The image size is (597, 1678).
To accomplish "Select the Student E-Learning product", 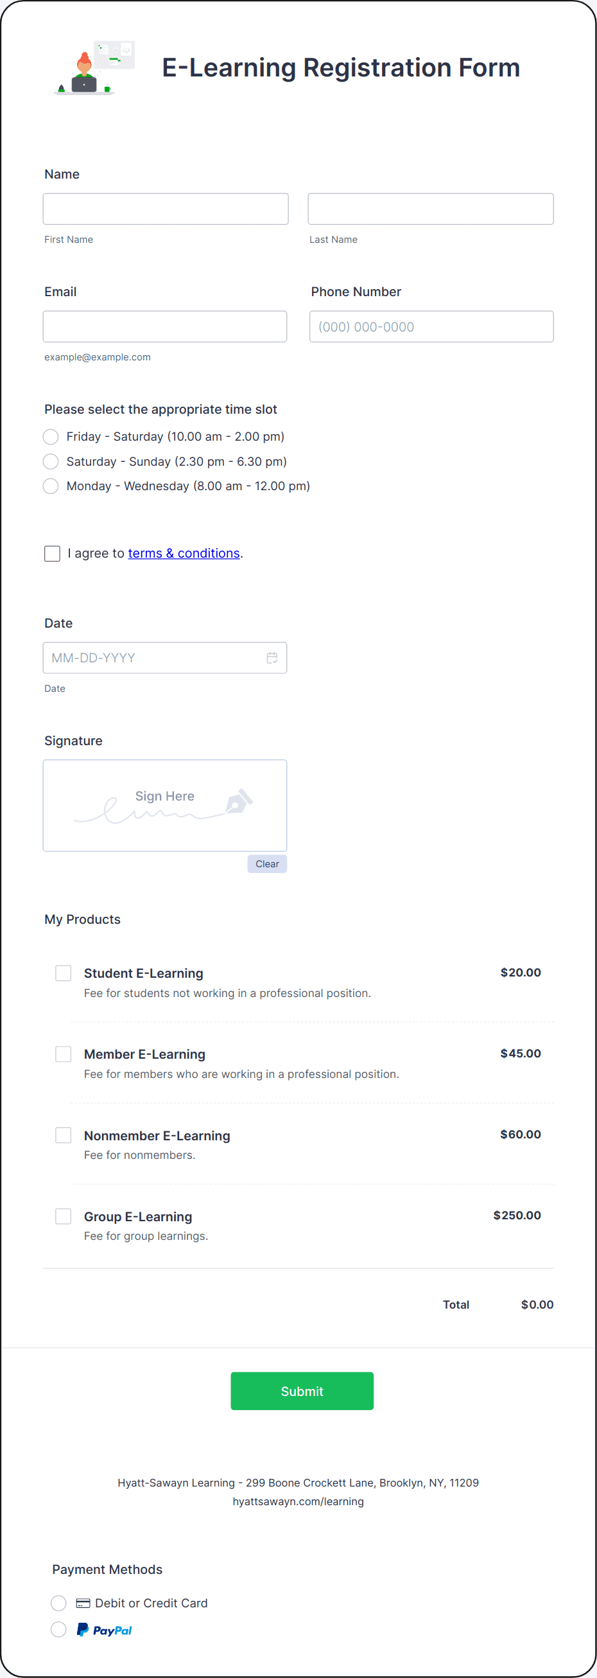I will tap(62, 973).
